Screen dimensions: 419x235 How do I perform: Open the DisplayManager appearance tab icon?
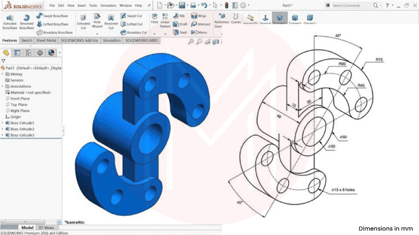[51, 53]
